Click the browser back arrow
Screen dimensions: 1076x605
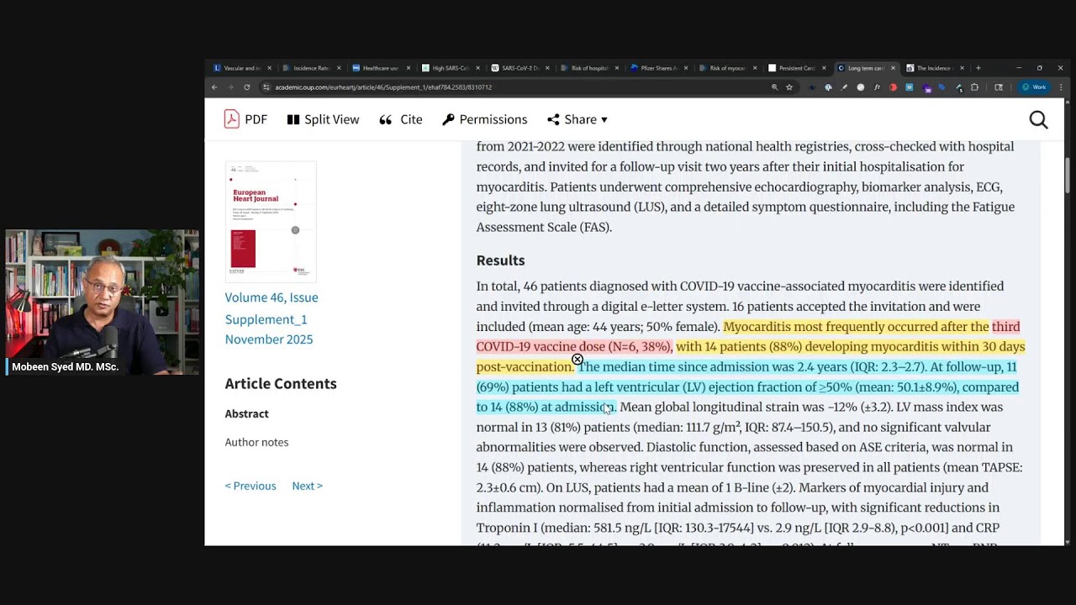point(214,87)
